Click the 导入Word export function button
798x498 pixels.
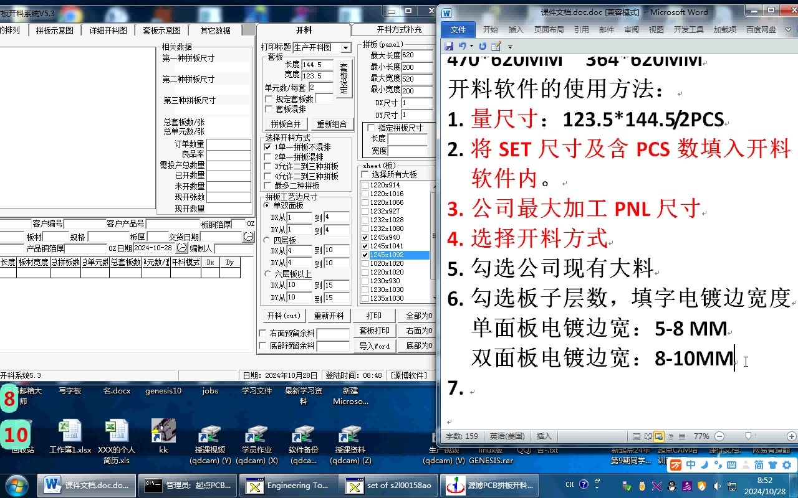[x=374, y=345]
